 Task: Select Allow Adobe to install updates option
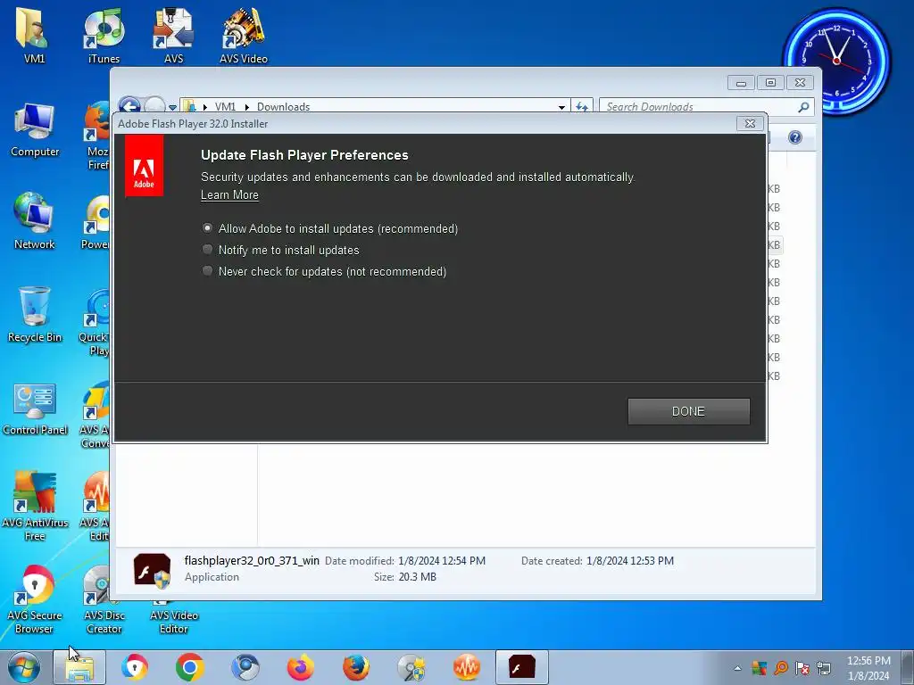(x=207, y=228)
